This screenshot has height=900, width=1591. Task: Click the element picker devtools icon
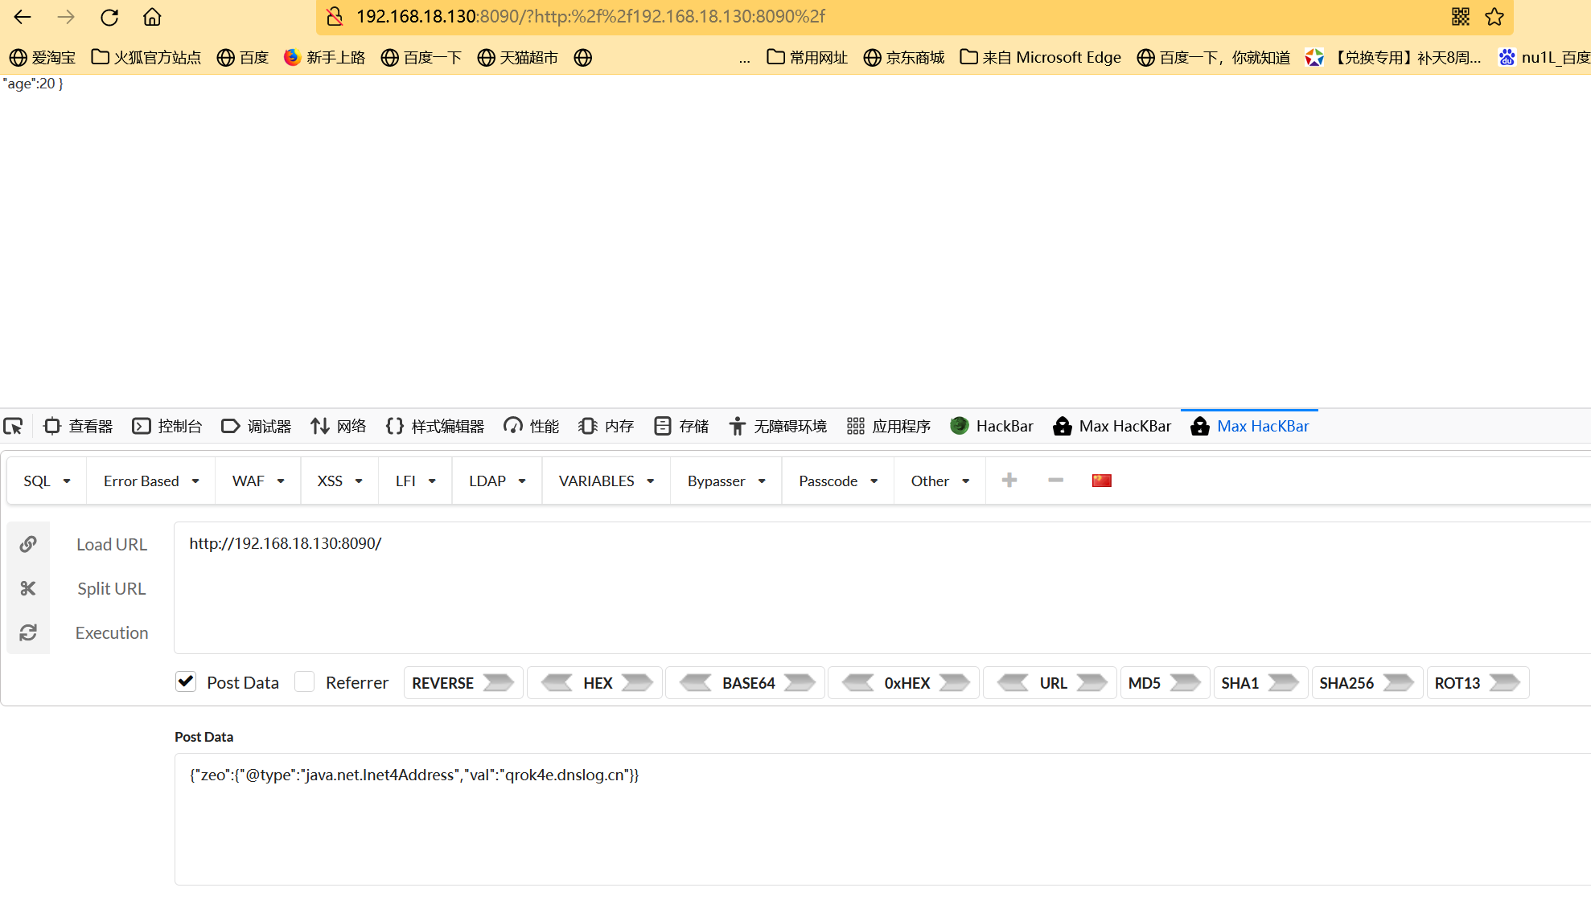click(x=14, y=426)
